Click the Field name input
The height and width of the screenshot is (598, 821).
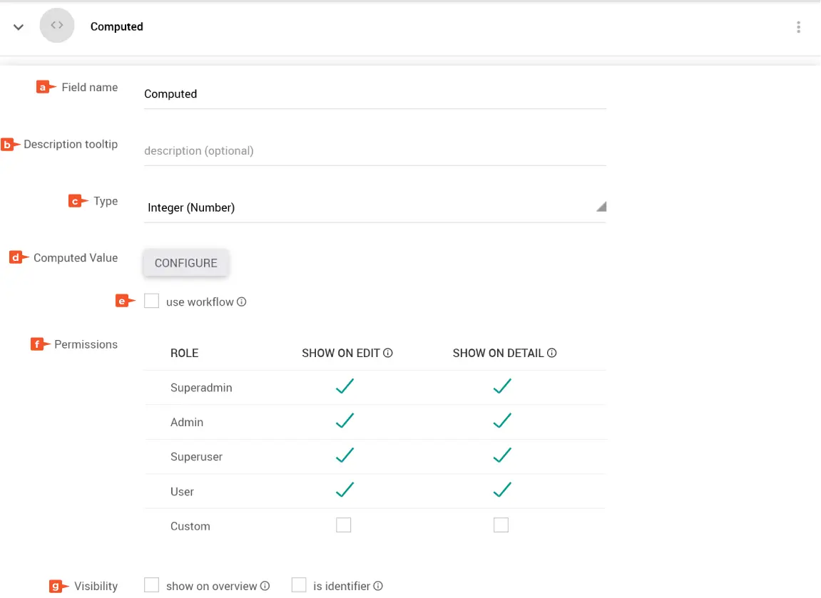pos(374,94)
